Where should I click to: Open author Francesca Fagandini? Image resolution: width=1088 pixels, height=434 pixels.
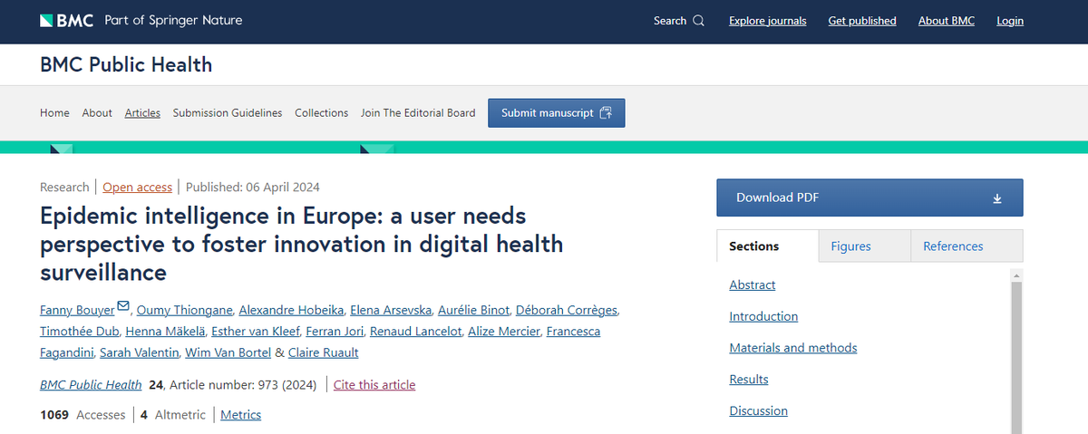(572, 331)
